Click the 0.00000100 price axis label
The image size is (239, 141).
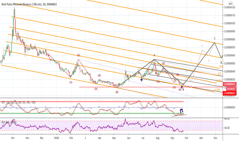(x=230, y=23)
